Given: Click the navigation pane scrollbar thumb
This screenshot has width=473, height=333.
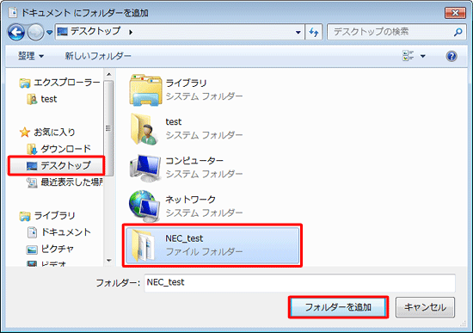Looking at the screenshot, I should pos(109,128).
